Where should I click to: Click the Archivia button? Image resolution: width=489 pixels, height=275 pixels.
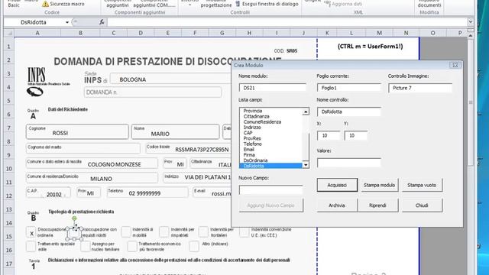pyautogui.click(x=337, y=205)
